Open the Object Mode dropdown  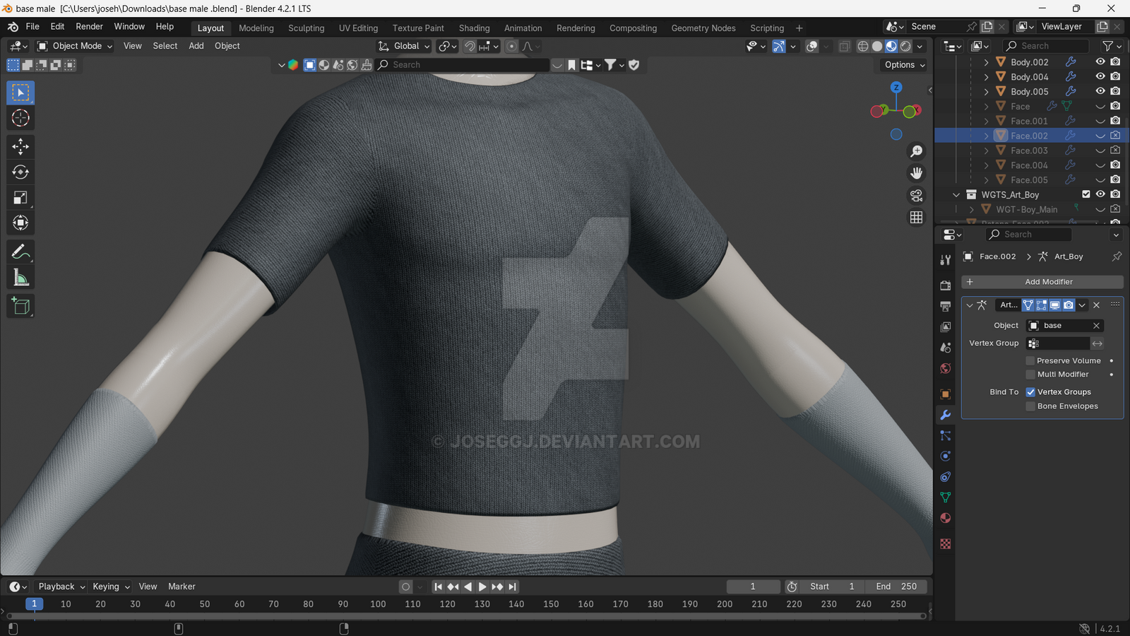(x=75, y=46)
